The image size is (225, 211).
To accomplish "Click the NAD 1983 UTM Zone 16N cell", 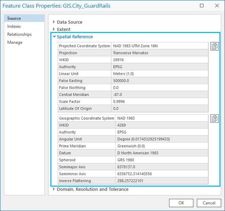I will coord(160,46).
